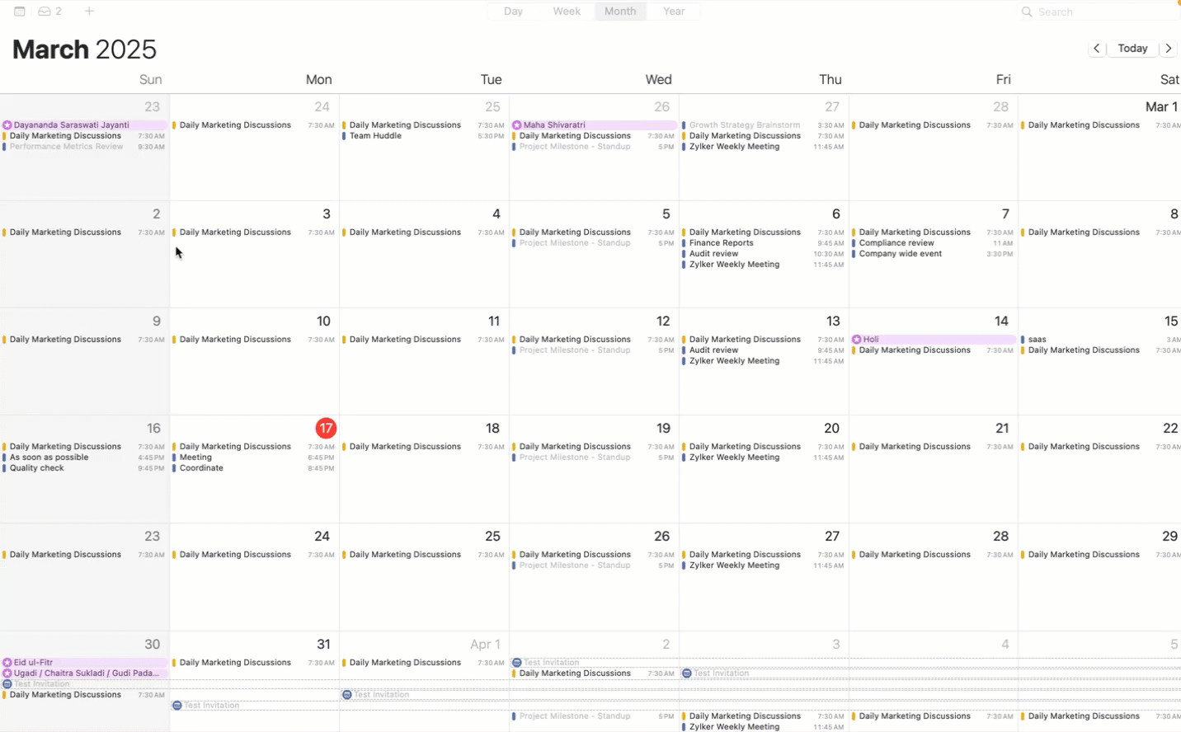This screenshot has height=732, width=1181.
Task: Select Company wide event on March 7
Action: tap(901, 254)
